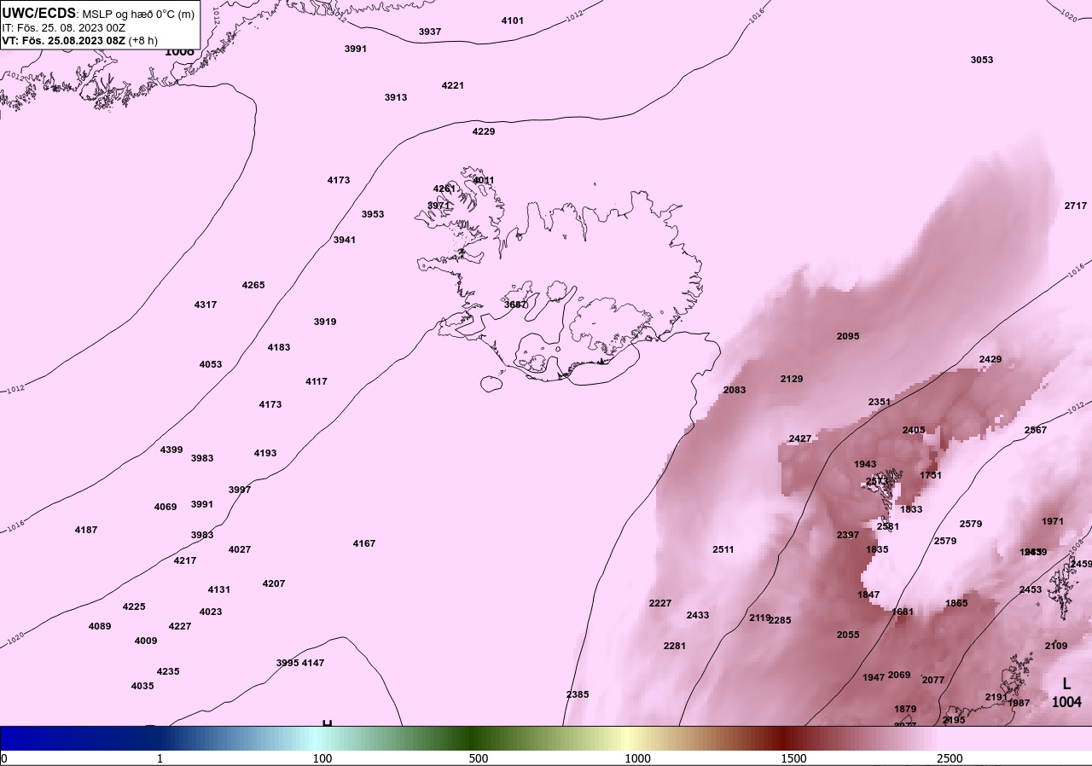Viewport: 1092px width, 766px height.
Task: Click the 4117 height value
Action: coord(317,381)
